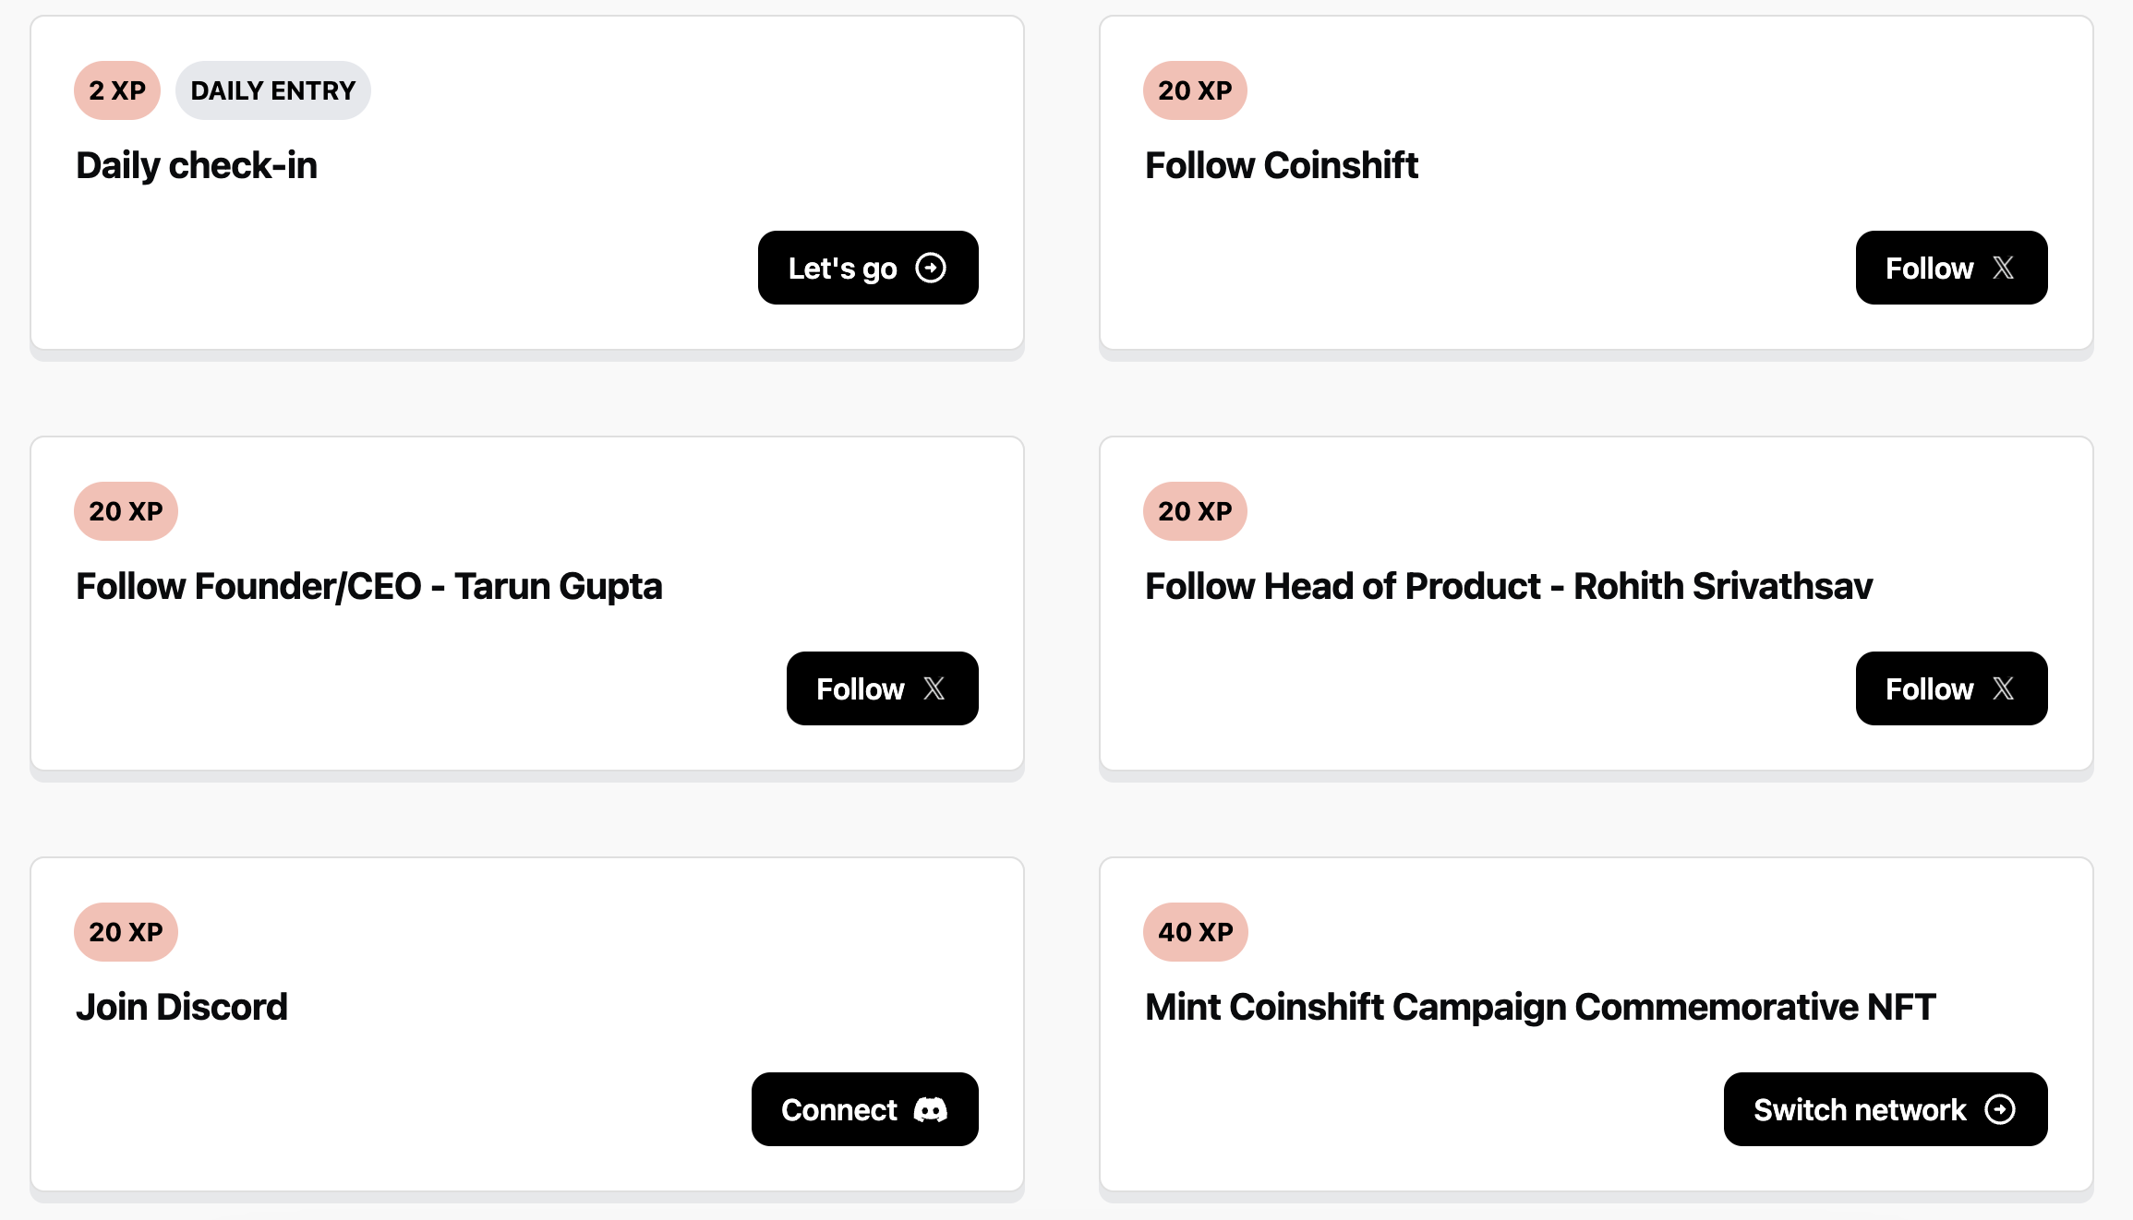Click X logo in Tarun Gupta follow button
This screenshot has width=2133, height=1220.
[x=934, y=689]
